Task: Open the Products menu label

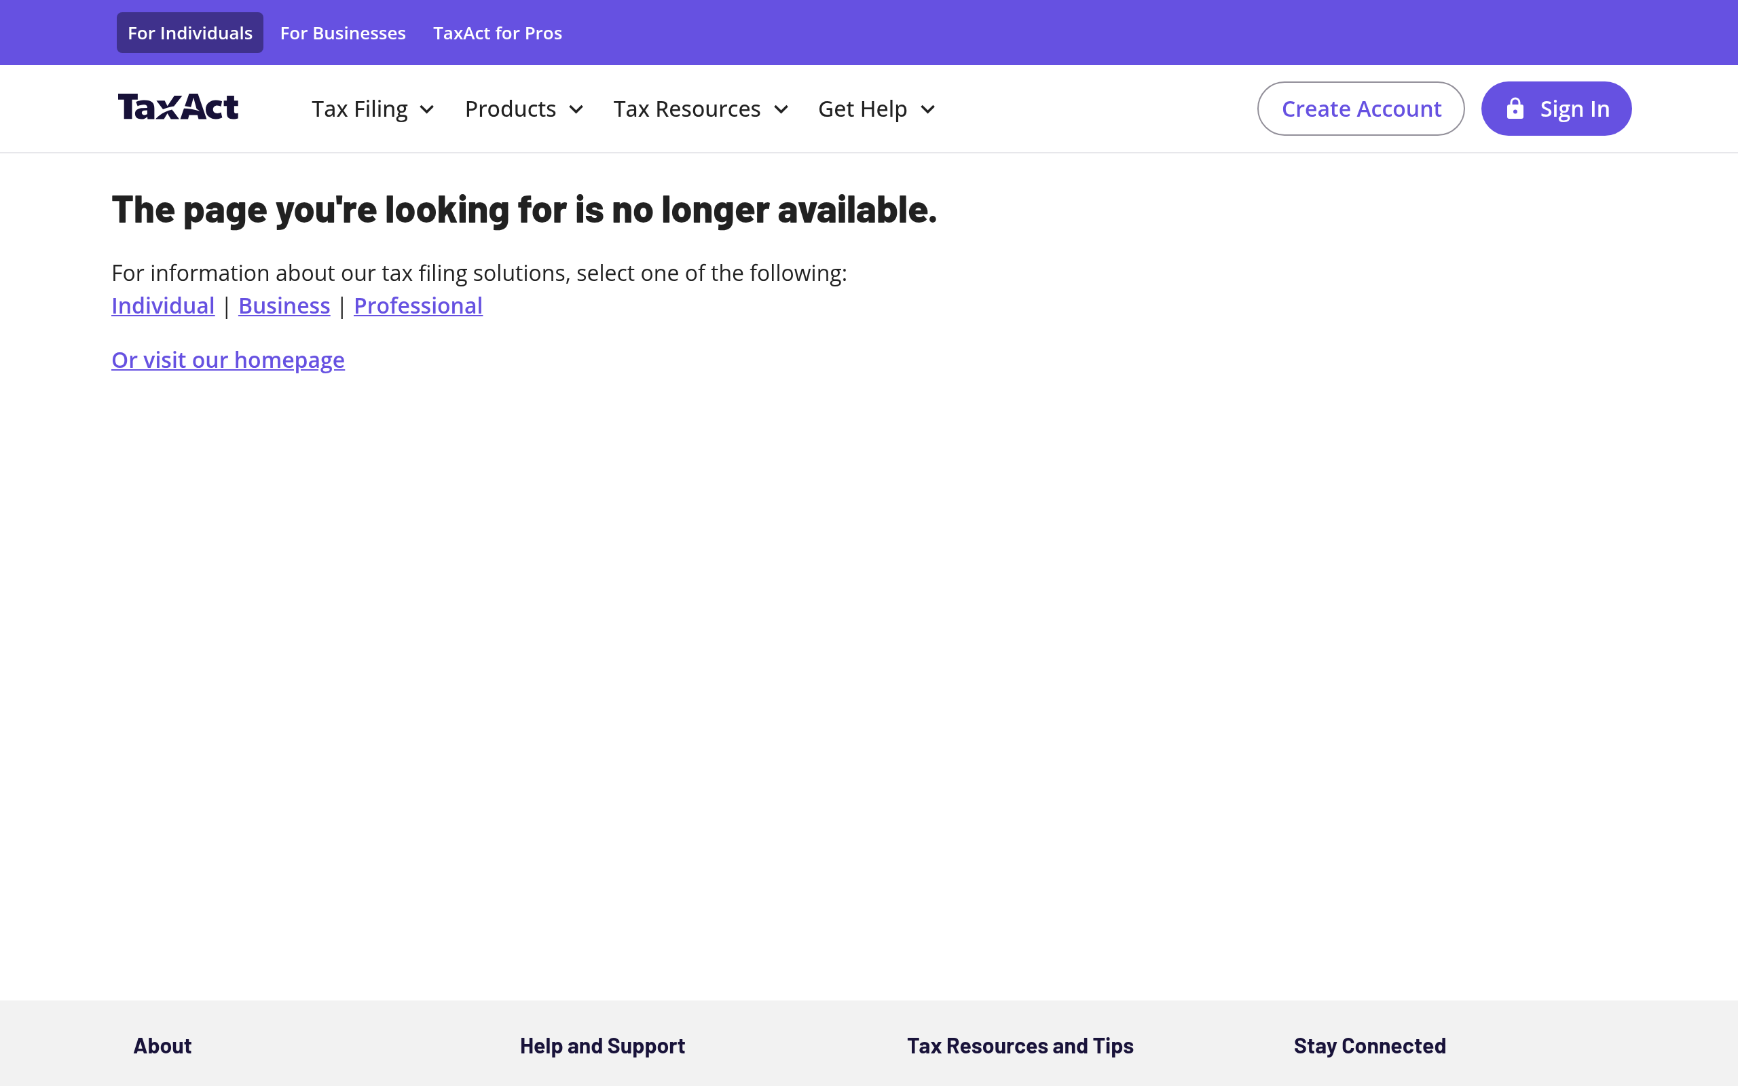Action: [x=510, y=109]
